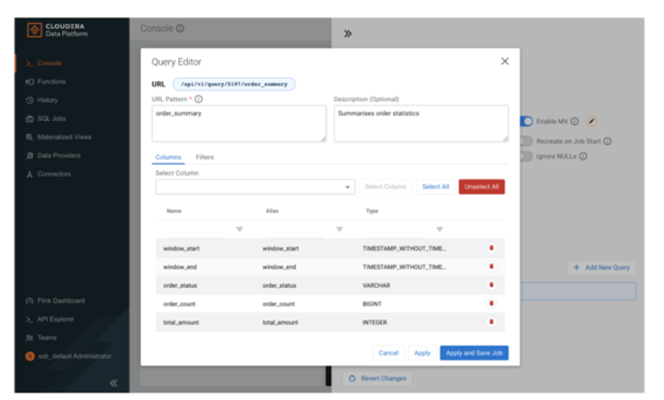Click the URL Pattern info icon
The height and width of the screenshot is (400, 664).
(x=198, y=100)
